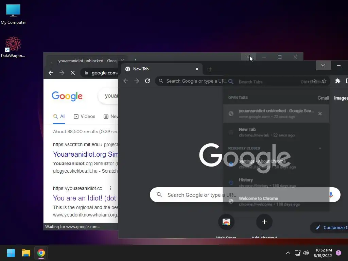Reopen Settings - About Chrome entry
The width and height of the screenshot is (348, 261).
(276, 164)
